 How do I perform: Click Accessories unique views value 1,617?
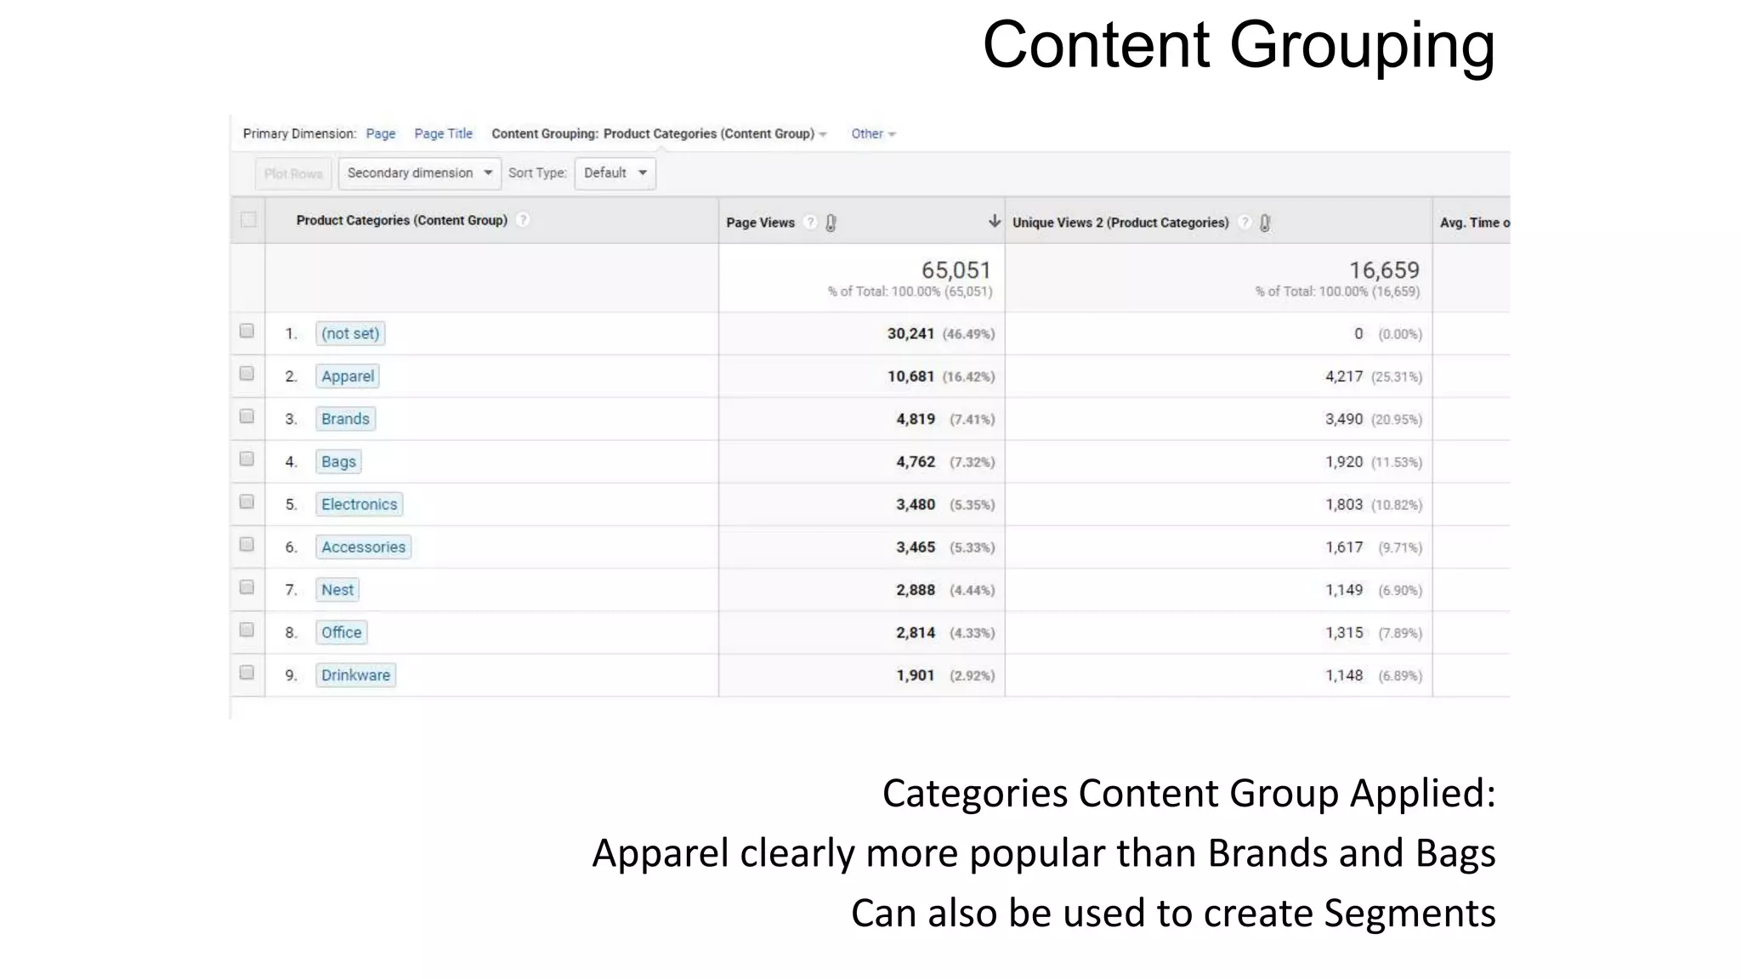click(x=1344, y=547)
